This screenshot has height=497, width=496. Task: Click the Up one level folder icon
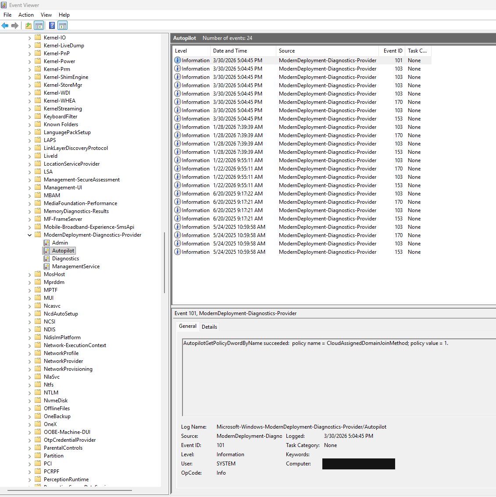tap(29, 26)
